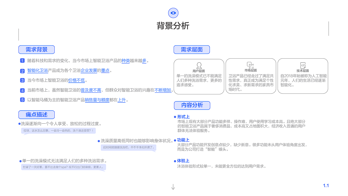Screen dimensions: 348x196
Task: Click the downward arrow at page bottom
Action: (173, 187)
